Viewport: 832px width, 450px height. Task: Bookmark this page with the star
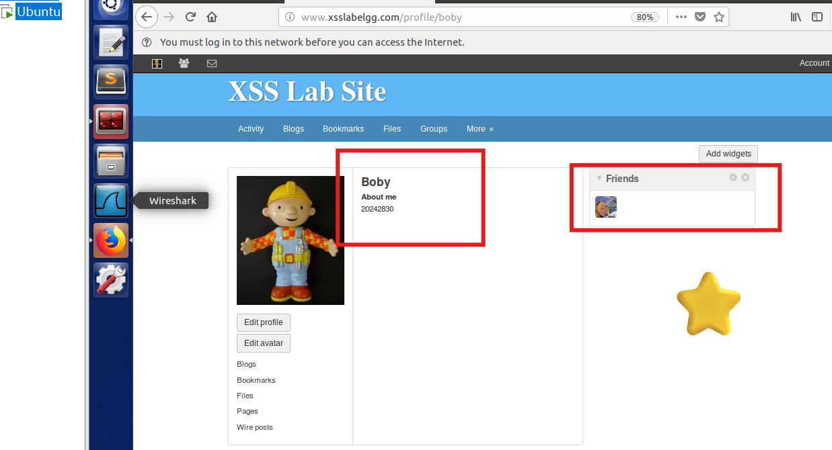(719, 17)
